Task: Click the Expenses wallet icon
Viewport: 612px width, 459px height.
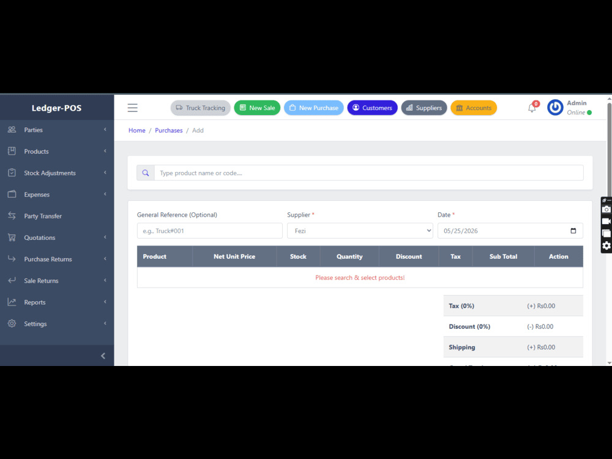Action: pos(12,194)
